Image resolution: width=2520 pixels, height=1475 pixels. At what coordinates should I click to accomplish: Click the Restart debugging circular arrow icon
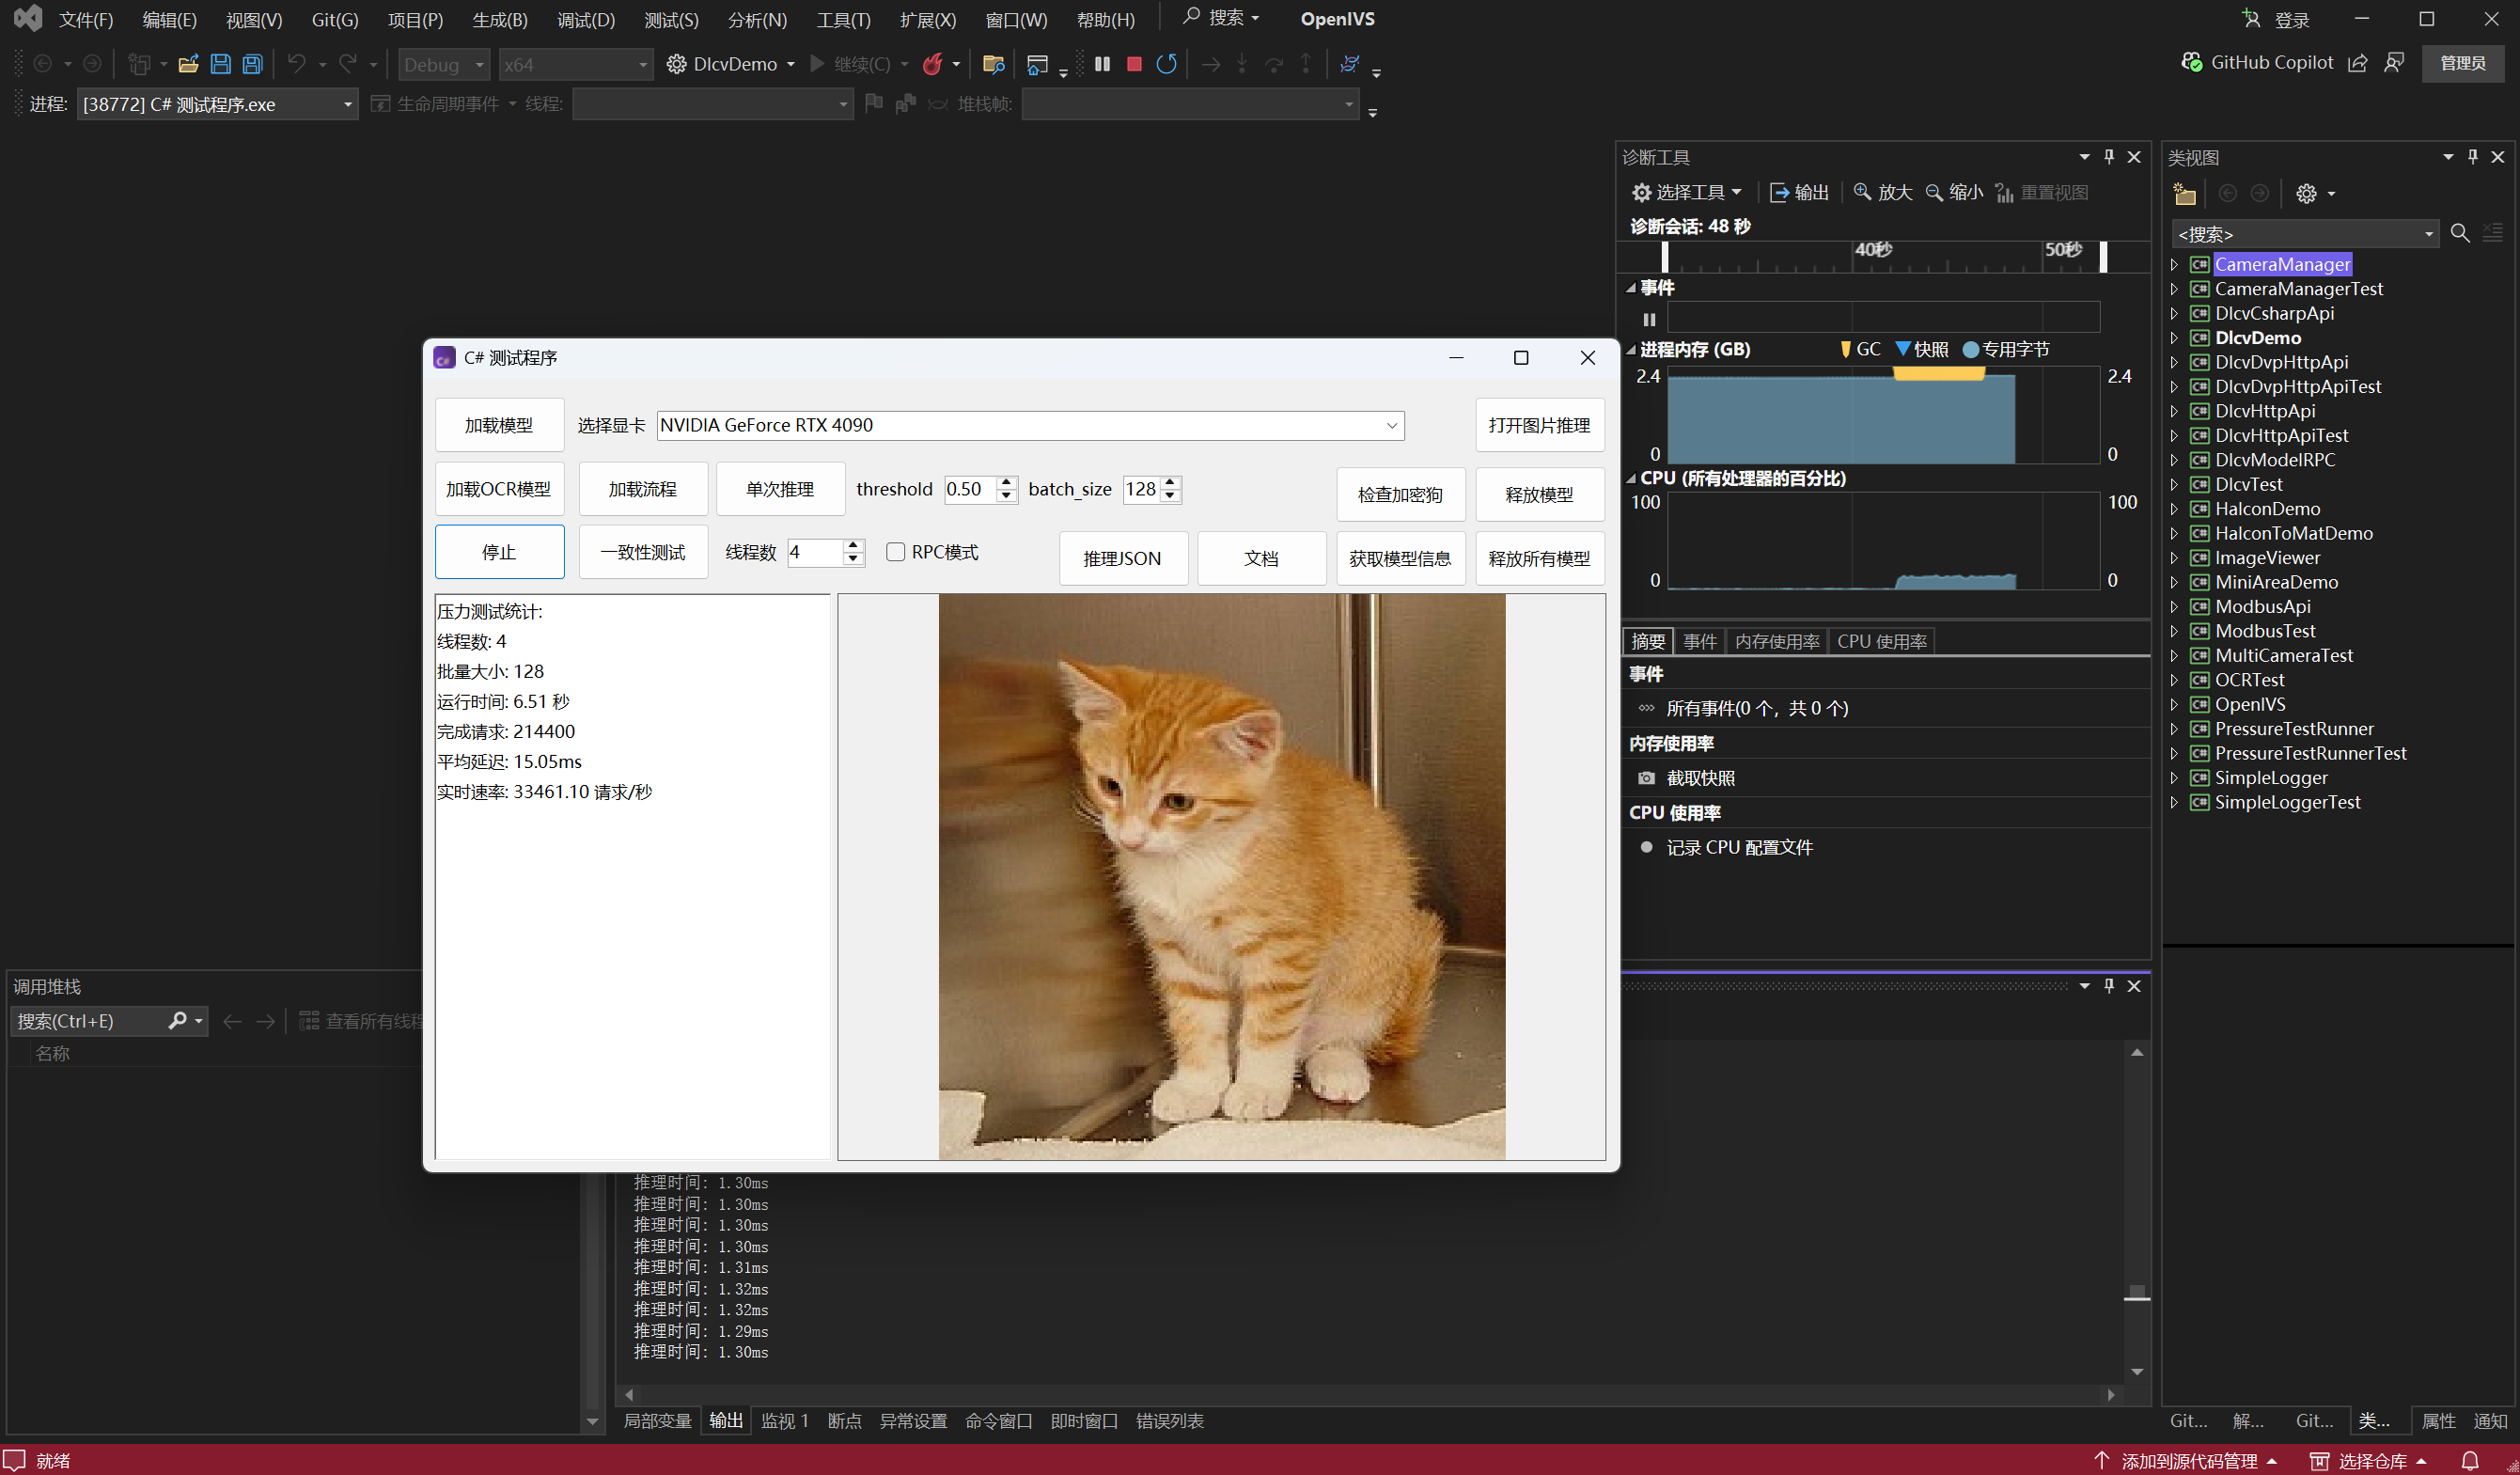tap(1166, 64)
